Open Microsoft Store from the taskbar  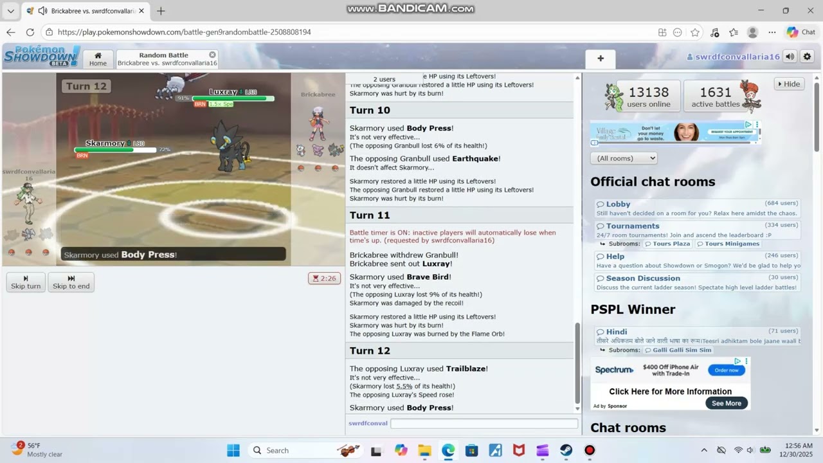(x=471, y=450)
